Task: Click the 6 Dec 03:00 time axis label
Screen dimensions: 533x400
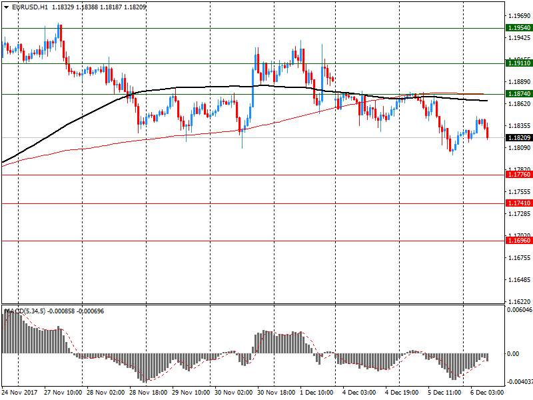Action: (x=487, y=393)
